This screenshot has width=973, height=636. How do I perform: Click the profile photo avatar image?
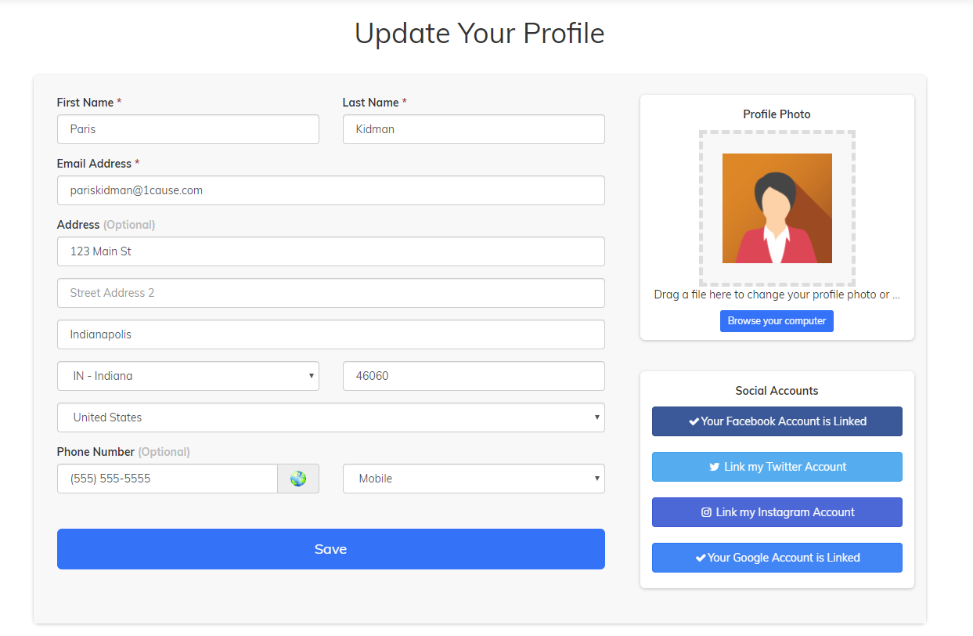pos(777,208)
